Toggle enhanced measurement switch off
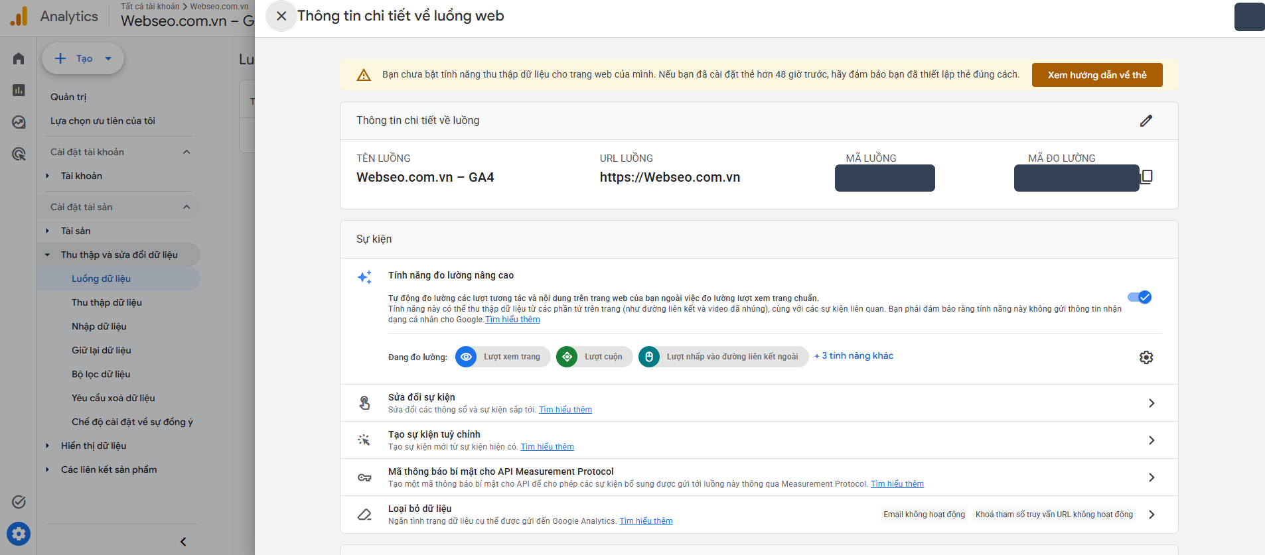Viewport: 1265px width, 555px height. [x=1140, y=297]
